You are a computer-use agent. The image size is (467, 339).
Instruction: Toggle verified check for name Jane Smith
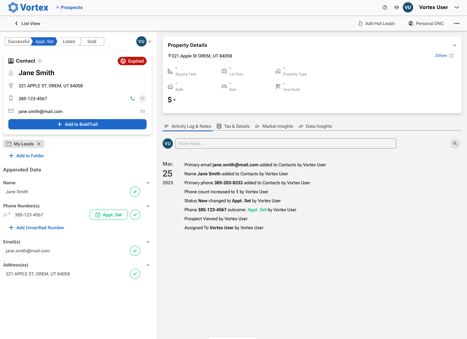(x=135, y=192)
